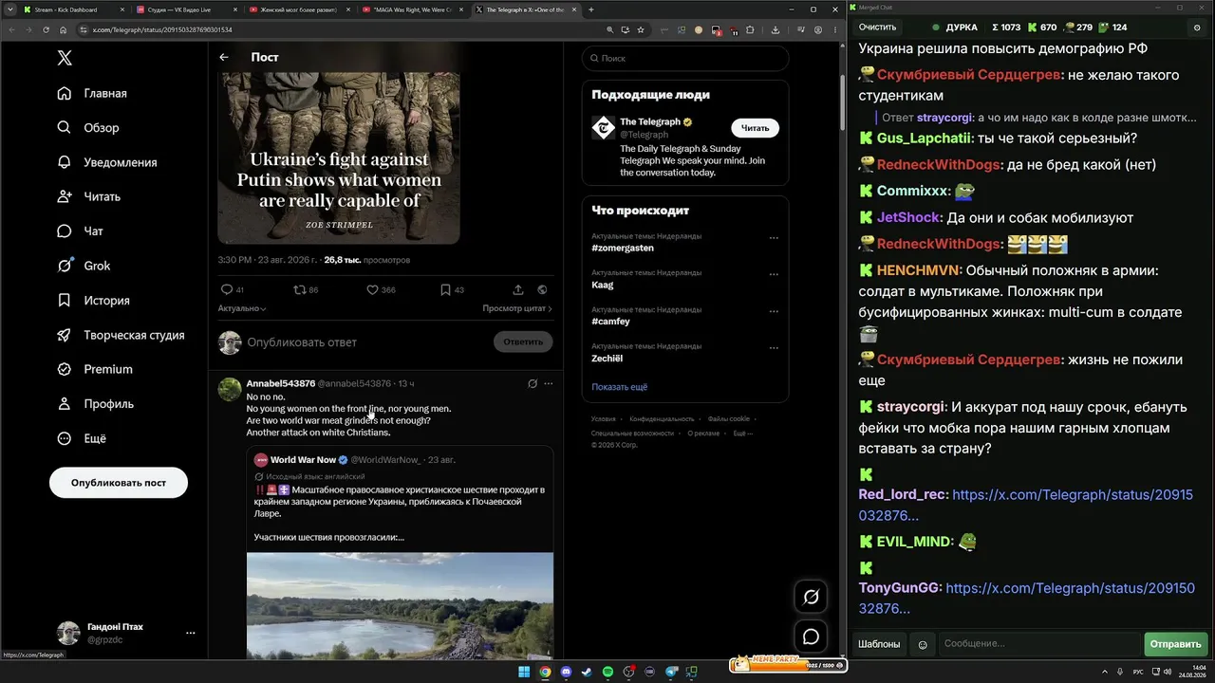Open options for the Kaag trend
This screenshot has width=1215, height=683.
(x=774, y=275)
